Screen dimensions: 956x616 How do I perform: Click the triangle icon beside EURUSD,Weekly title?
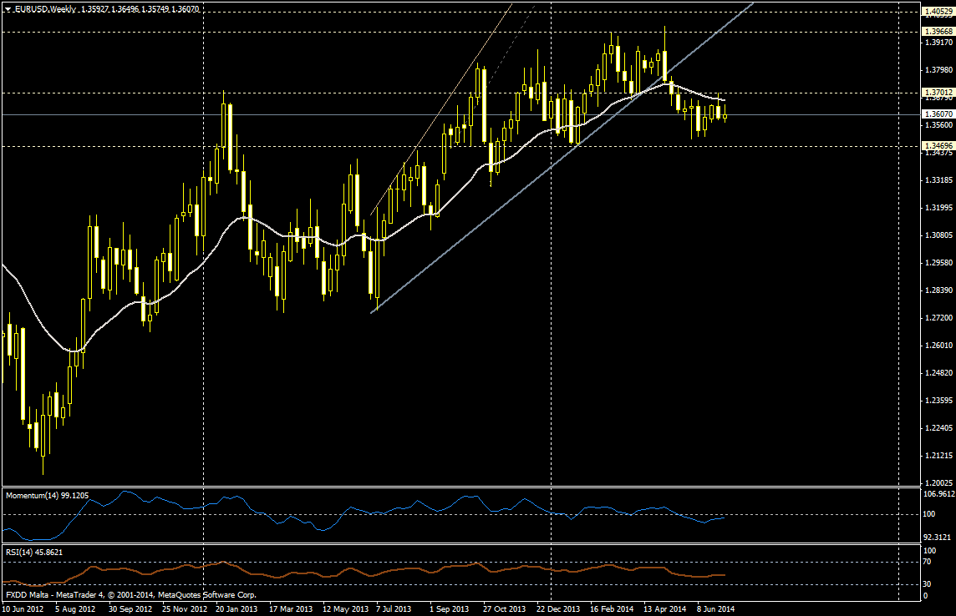coord(7,9)
